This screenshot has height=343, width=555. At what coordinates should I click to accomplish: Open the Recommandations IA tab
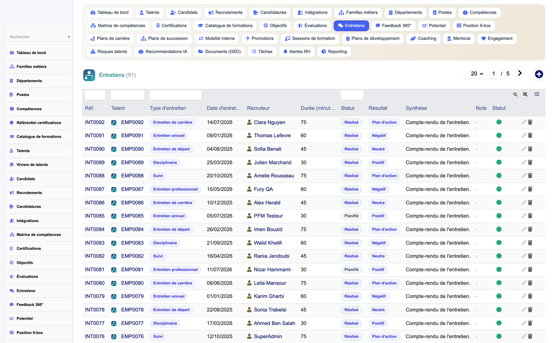(x=162, y=51)
